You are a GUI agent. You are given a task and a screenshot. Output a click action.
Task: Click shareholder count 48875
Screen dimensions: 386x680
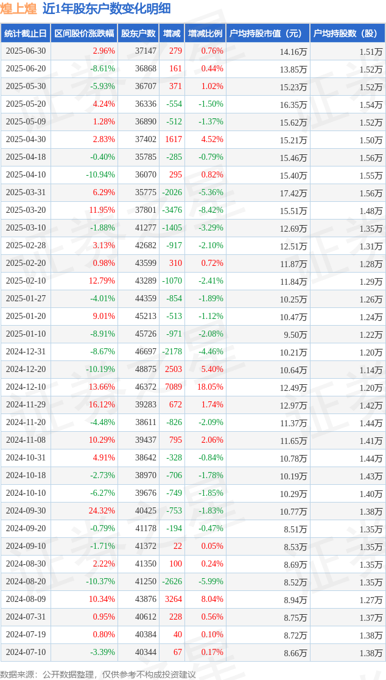(x=144, y=368)
